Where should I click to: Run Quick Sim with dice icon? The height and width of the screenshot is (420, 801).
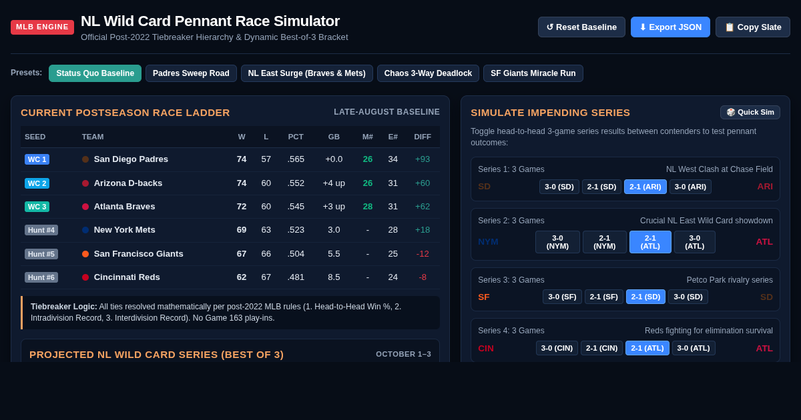pos(750,112)
